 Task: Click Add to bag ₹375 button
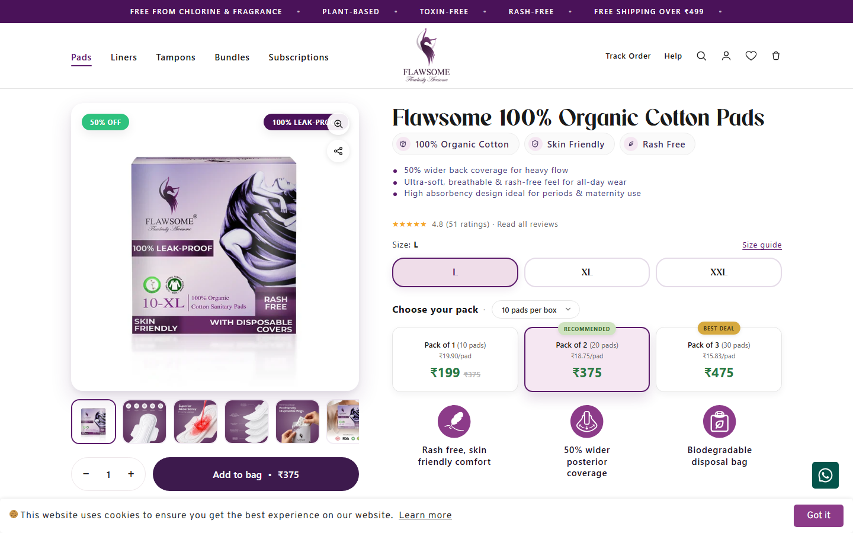pyautogui.click(x=256, y=474)
